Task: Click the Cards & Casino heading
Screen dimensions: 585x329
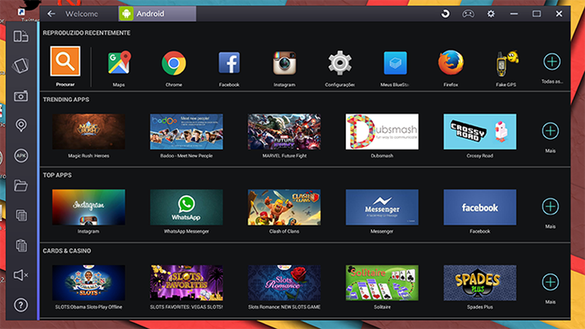Action: click(67, 251)
